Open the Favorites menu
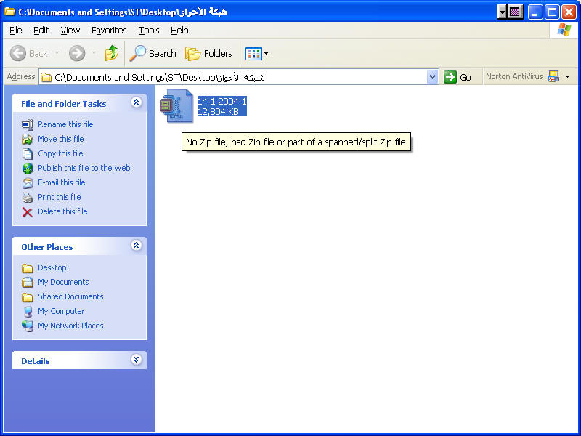 [x=109, y=30]
